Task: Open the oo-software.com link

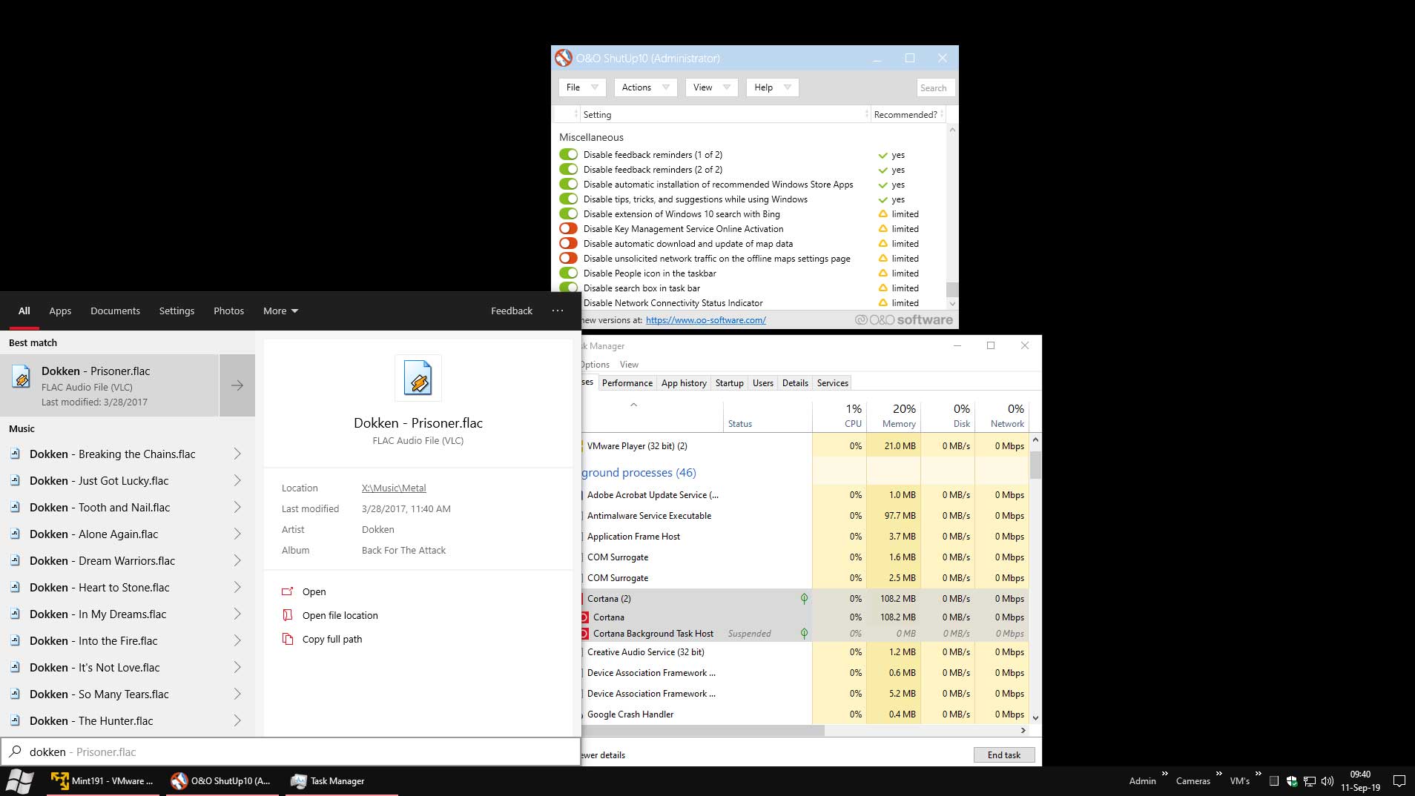Action: click(705, 320)
